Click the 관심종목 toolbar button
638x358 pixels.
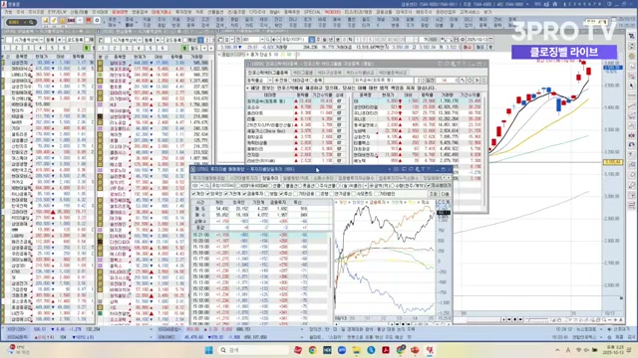(x=190, y=22)
